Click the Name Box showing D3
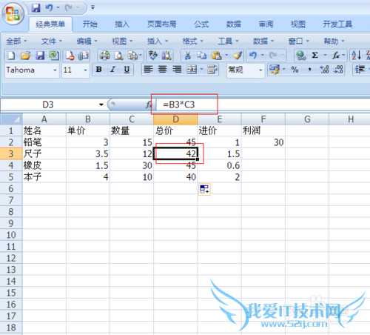This screenshot has height=335, width=370. 48,105
